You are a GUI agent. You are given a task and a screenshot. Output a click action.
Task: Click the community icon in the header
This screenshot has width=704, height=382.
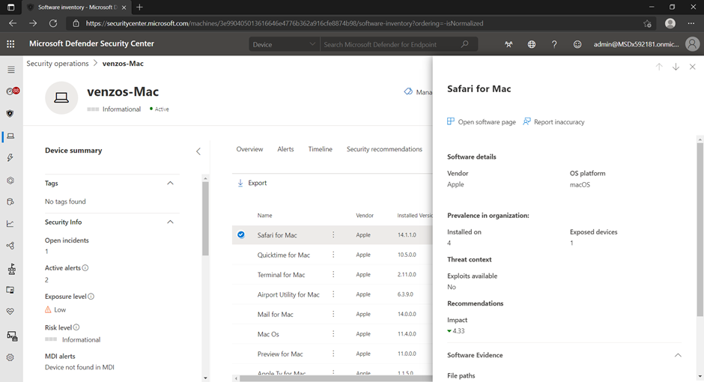[x=509, y=44]
